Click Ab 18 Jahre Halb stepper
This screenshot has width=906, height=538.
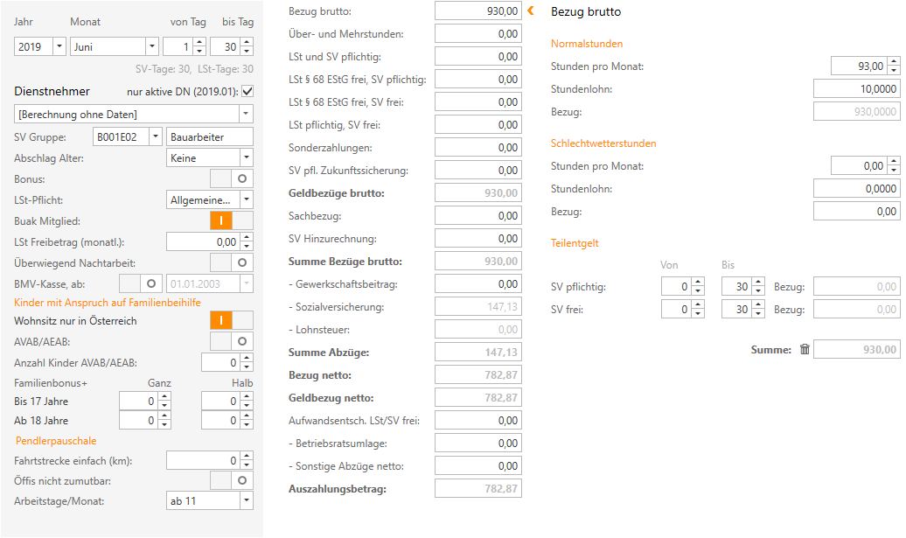coord(247,420)
